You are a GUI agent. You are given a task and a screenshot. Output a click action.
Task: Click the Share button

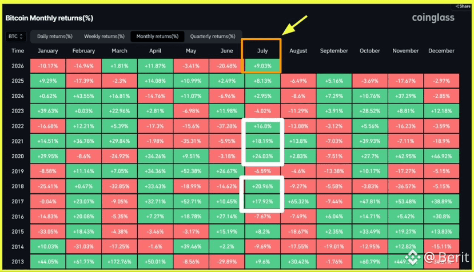tap(463, 6)
